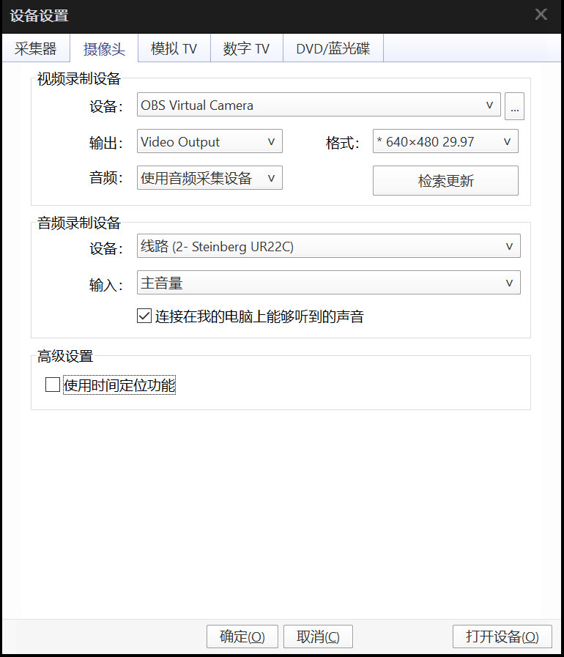Viewport: 564px width, 657px height.
Task: Enable the 使用时间定位功能 checkbox
Action: pos(53,385)
